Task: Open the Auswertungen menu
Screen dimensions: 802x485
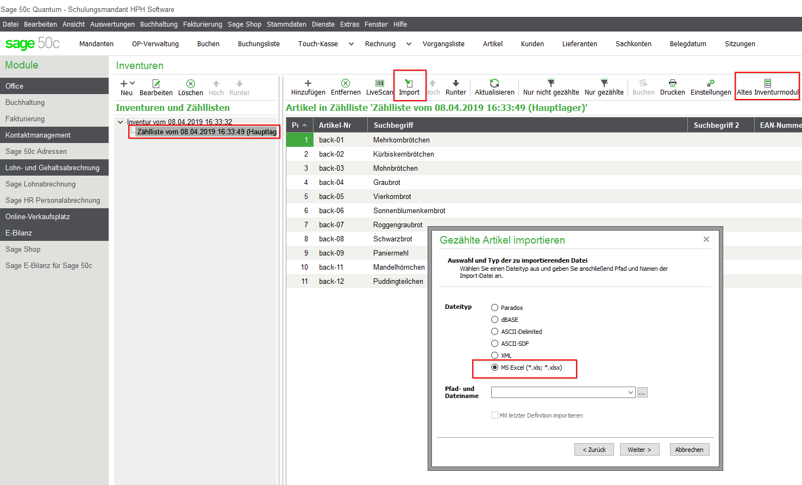Action: 112,24
